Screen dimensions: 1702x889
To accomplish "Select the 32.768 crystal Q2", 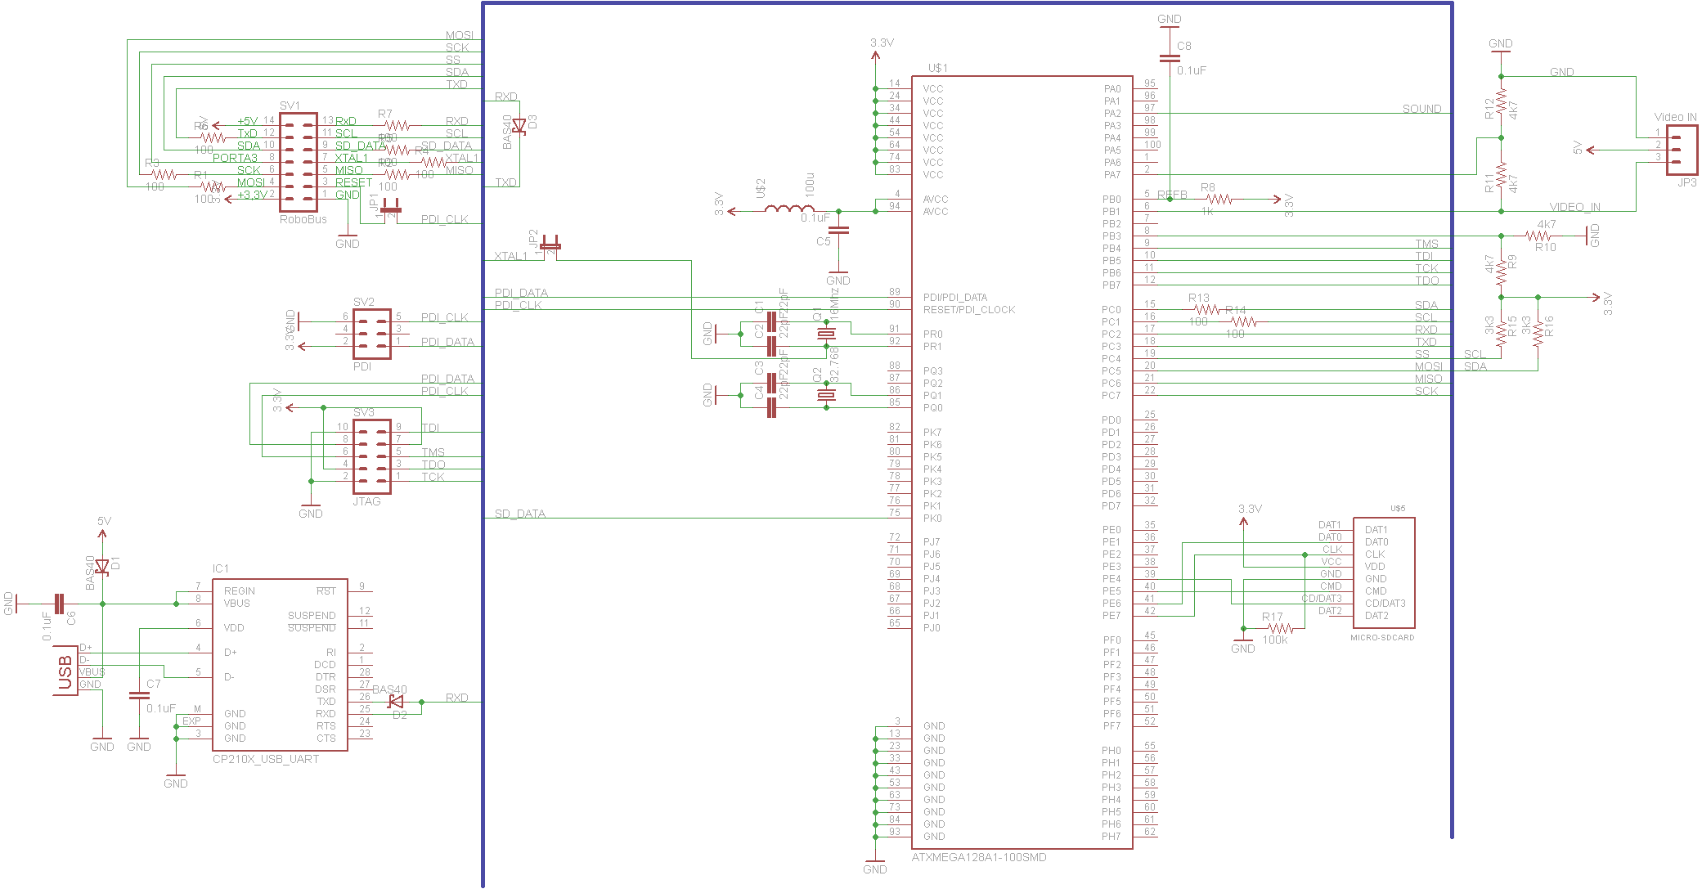I will pyautogui.click(x=826, y=396).
